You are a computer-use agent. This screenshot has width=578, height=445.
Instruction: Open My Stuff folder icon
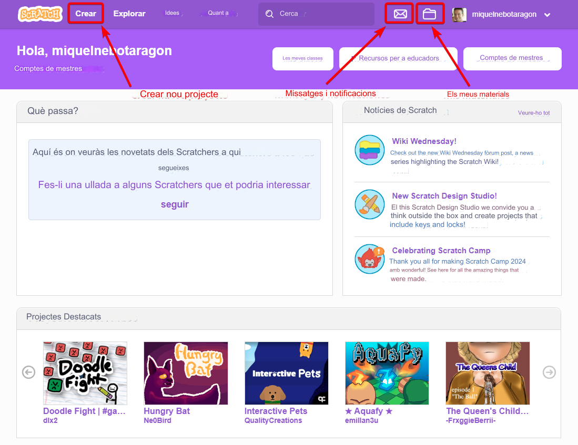(430, 14)
